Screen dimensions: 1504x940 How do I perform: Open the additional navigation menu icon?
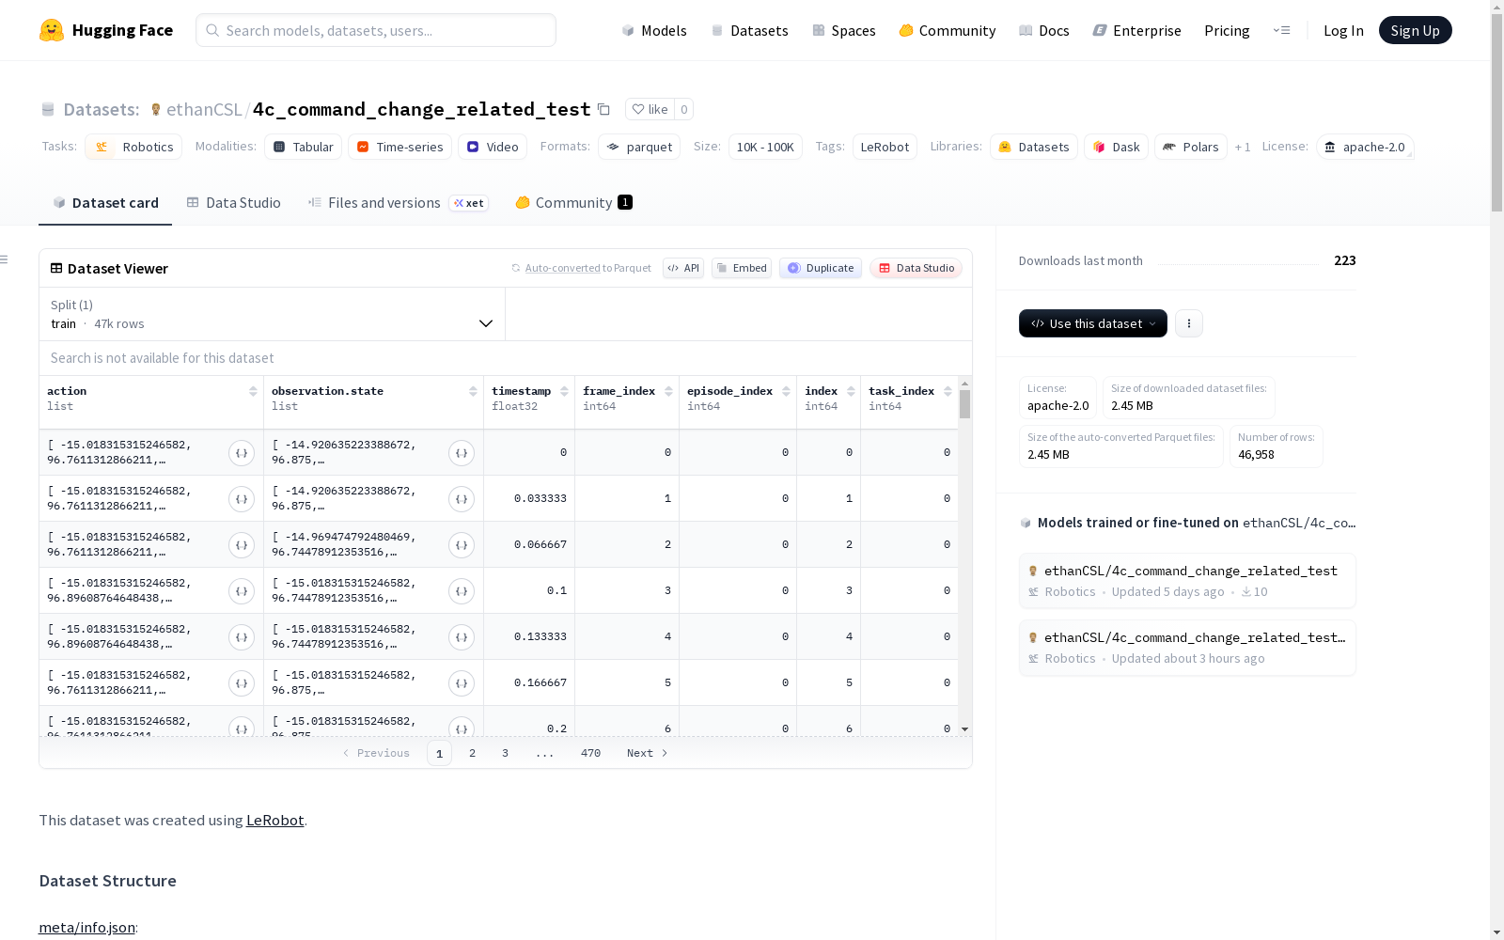point(1281,30)
